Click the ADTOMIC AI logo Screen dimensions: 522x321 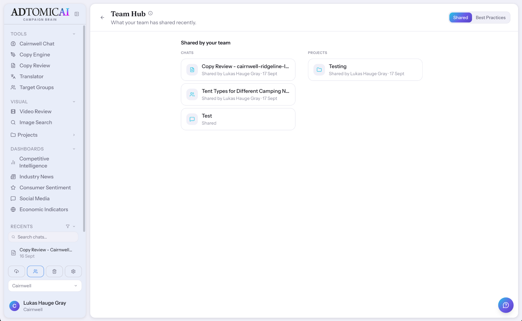point(40,14)
